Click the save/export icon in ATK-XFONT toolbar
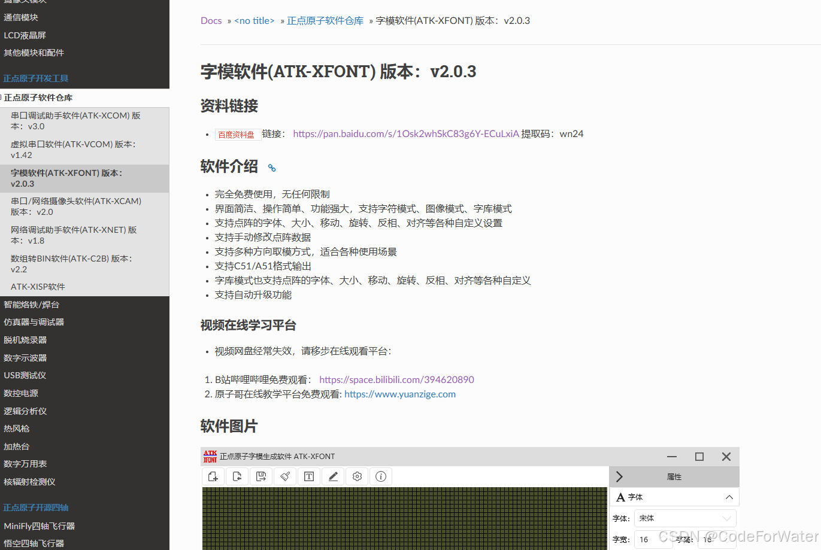821x550 pixels. click(x=261, y=476)
